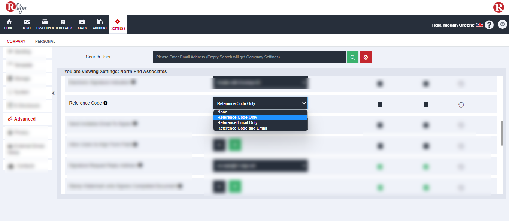Viewport: 509px width, 221px height.
Task: Click the green search user button
Action: [x=352, y=57]
